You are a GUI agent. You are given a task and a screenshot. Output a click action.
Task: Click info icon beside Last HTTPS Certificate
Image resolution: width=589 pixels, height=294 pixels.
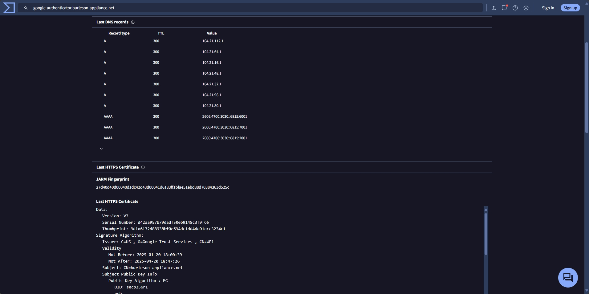(143, 167)
